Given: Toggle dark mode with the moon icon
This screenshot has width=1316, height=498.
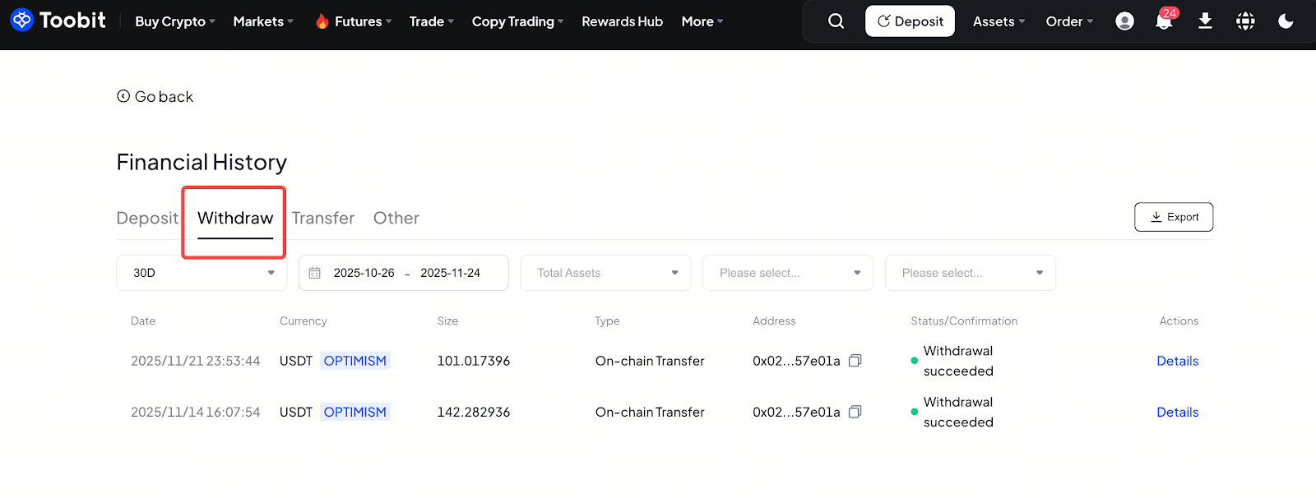Looking at the screenshot, I should click(1286, 21).
